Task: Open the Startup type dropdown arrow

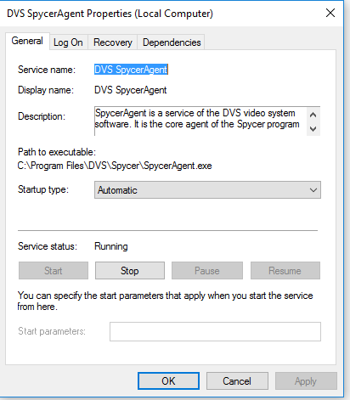Action: tap(313, 190)
